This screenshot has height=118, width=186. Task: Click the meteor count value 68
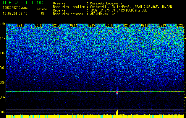click(x=43, y=14)
